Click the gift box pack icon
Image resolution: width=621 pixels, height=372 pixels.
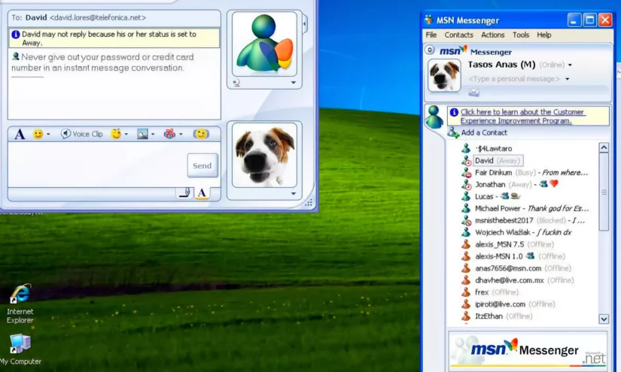(169, 134)
